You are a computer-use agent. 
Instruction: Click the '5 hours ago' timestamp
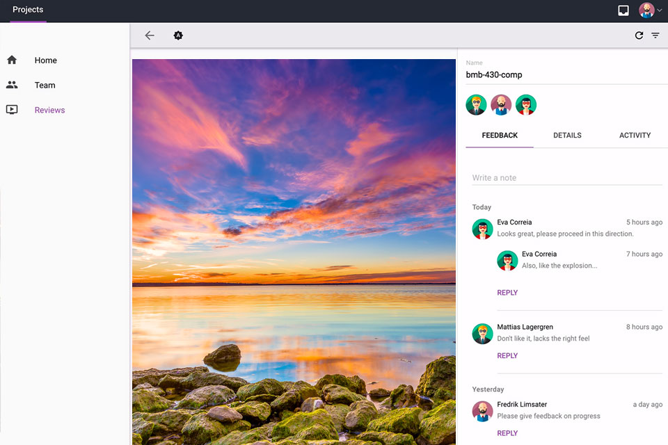[x=644, y=222]
